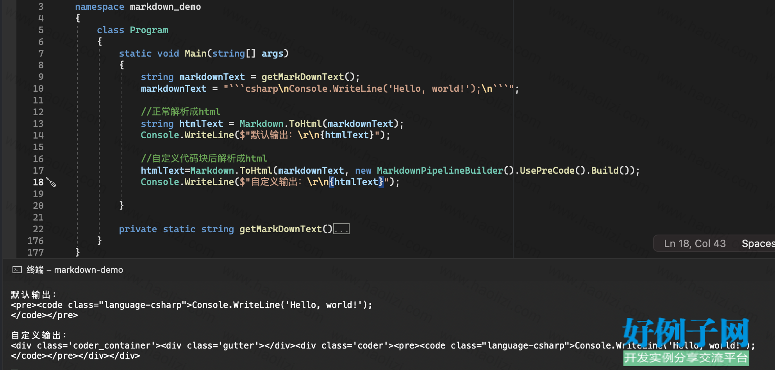Viewport: 775px width, 370px height.
Task: Click line number 18 in the gutter
Action: pyautogui.click(x=38, y=182)
